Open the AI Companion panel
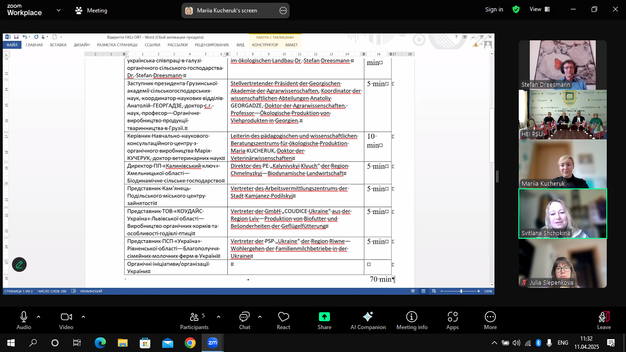Image resolution: width=626 pixels, height=352 pixels. (x=368, y=317)
